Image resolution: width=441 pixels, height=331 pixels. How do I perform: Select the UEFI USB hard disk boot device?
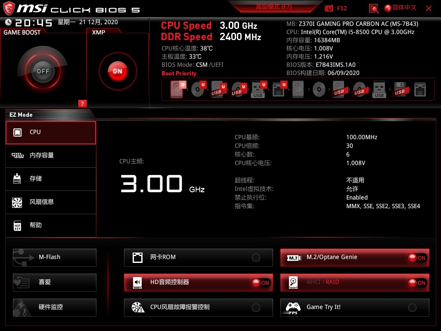pyautogui.click(x=219, y=89)
